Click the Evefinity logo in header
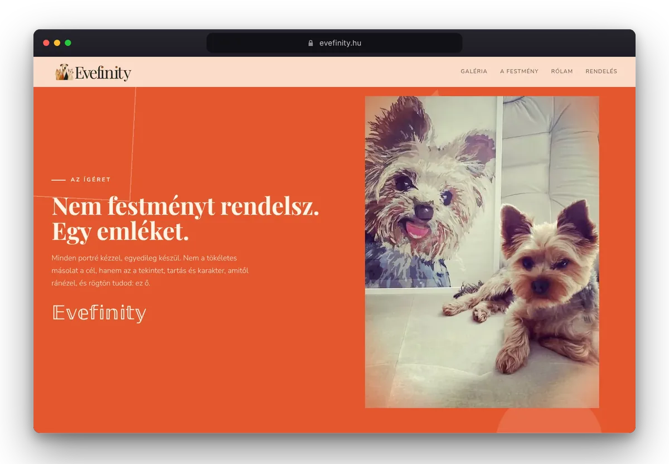Screen dimensions: 669x464 coord(93,72)
